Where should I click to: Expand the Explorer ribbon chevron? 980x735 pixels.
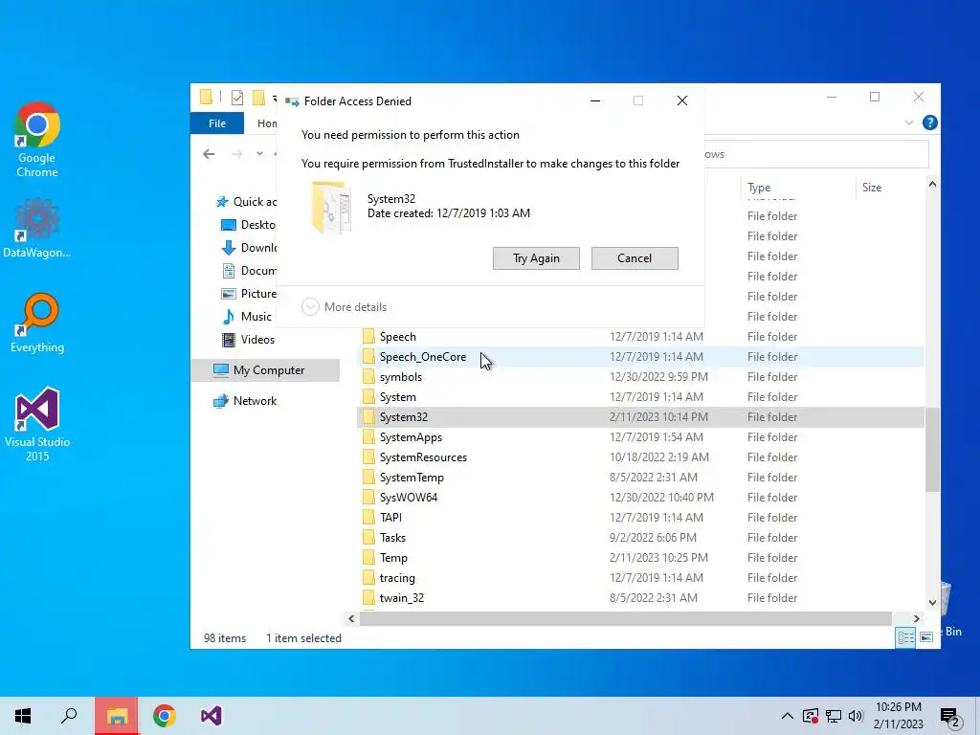909,122
